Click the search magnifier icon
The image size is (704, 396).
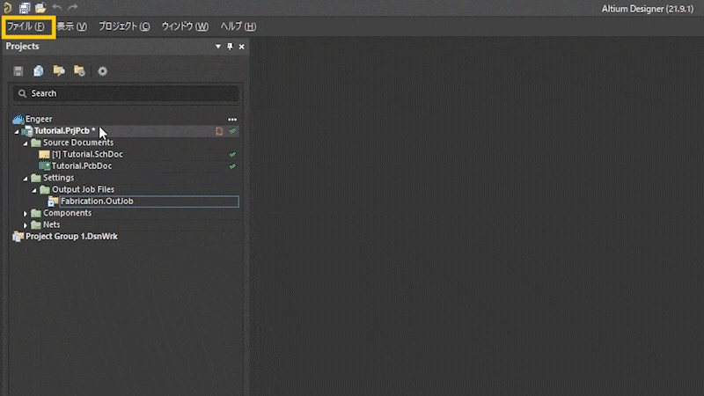(x=22, y=93)
